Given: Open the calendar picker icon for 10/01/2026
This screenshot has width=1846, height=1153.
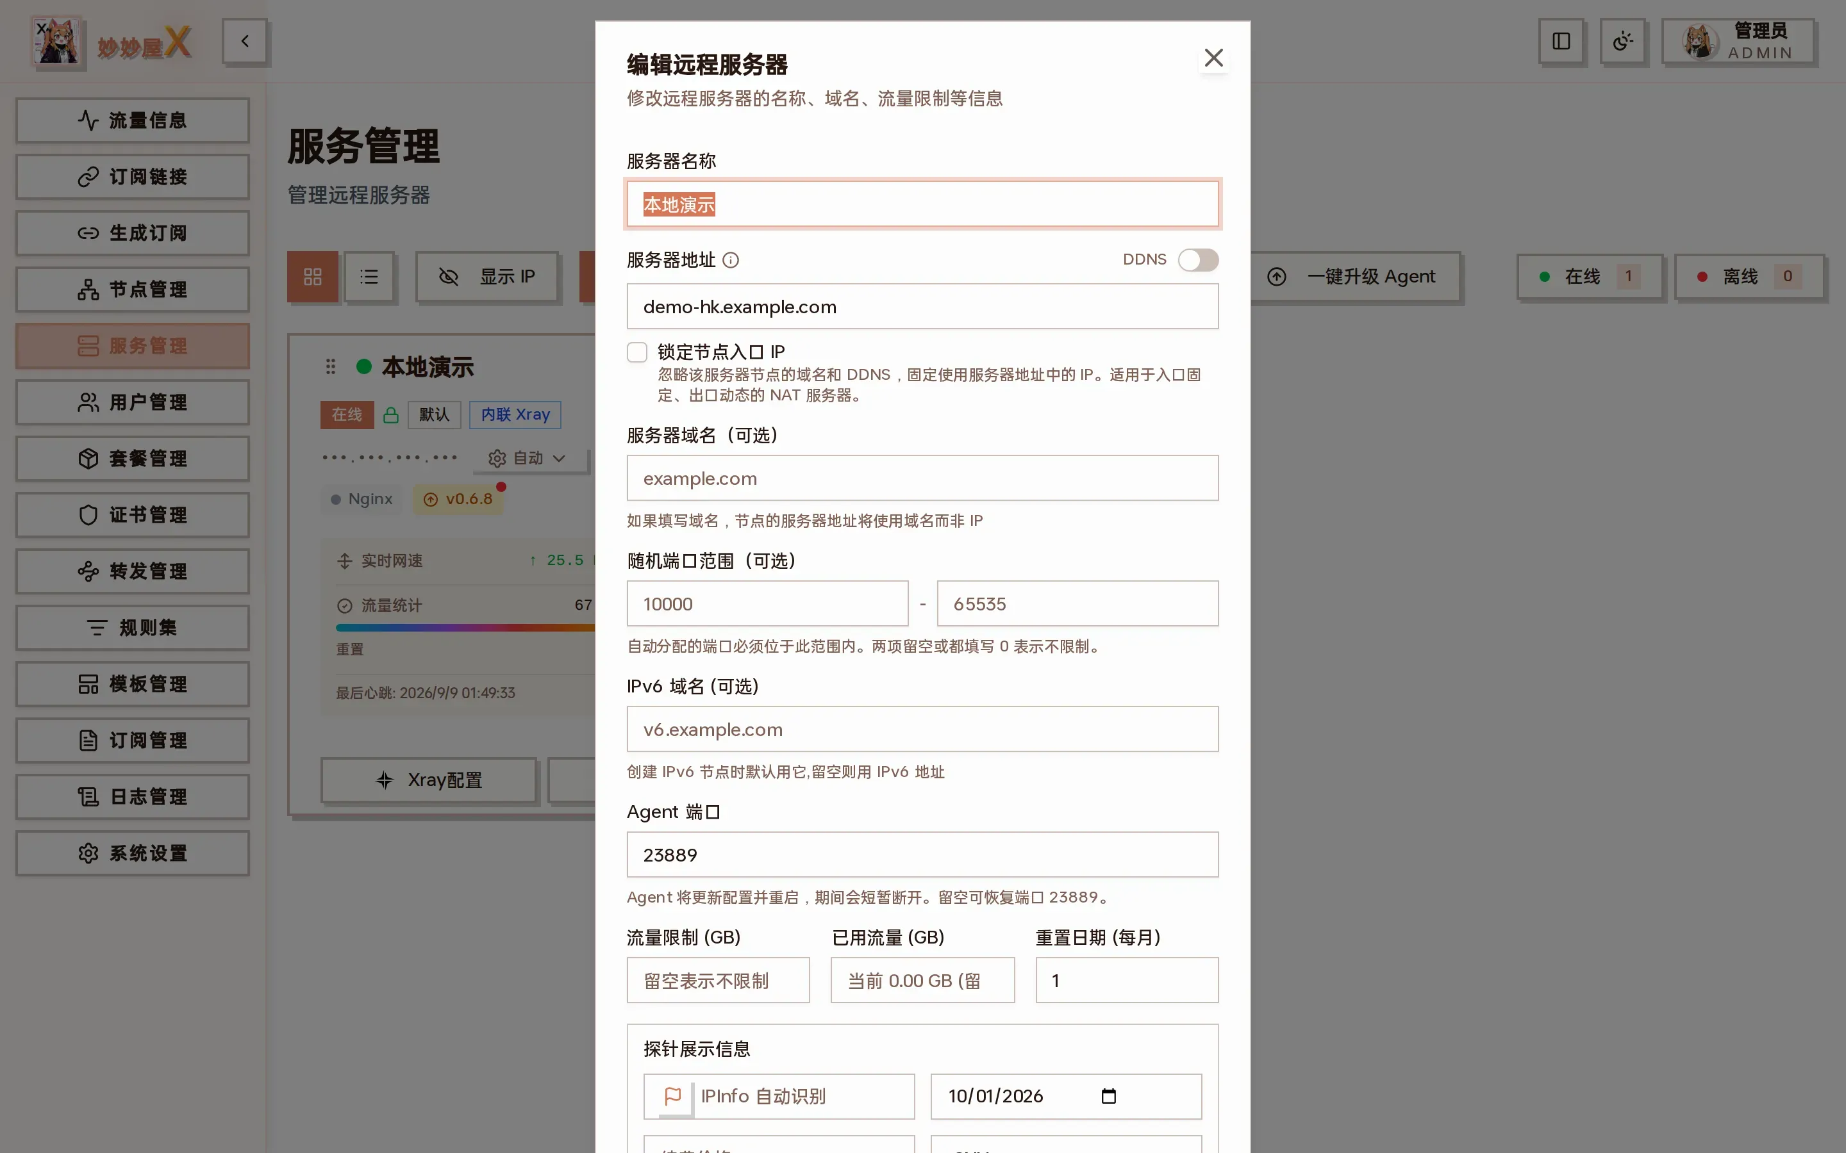Looking at the screenshot, I should [1108, 1097].
